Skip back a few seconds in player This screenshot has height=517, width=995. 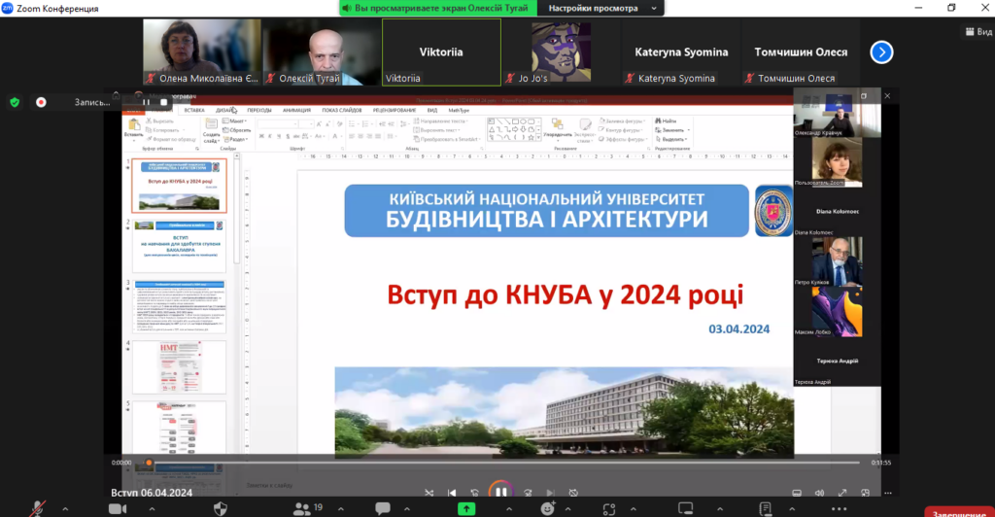(474, 493)
